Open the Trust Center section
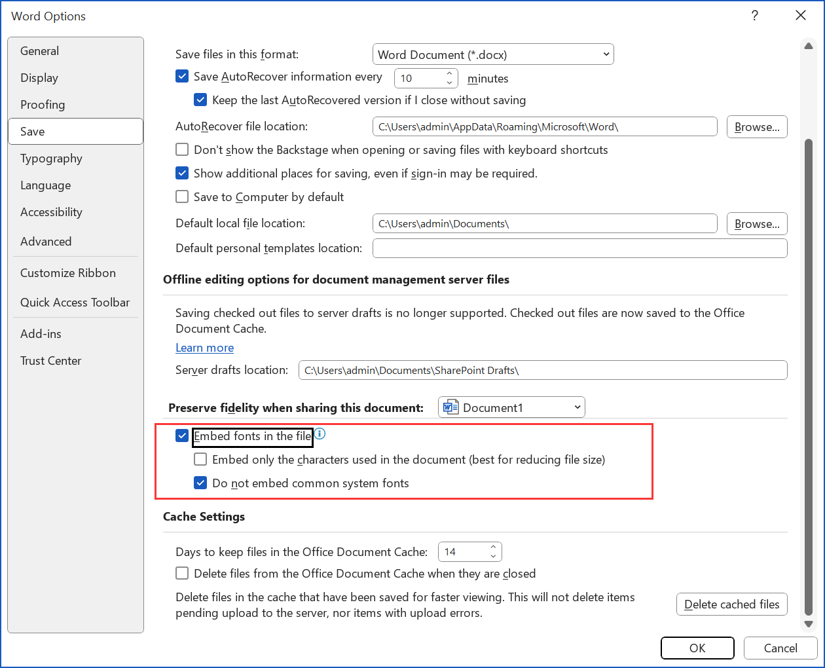The height and width of the screenshot is (668, 825). 50,360
